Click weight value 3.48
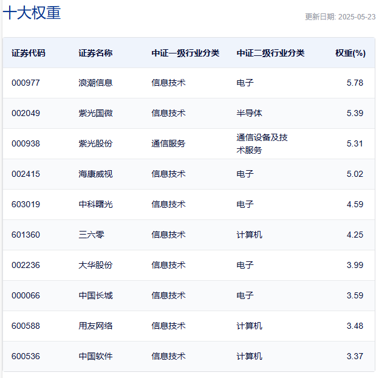This screenshot has width=379, height=378. [x=355, y=326]
